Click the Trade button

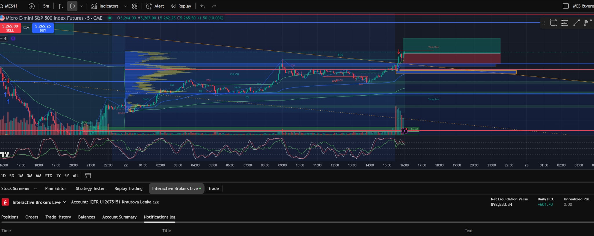coord(213,189)
